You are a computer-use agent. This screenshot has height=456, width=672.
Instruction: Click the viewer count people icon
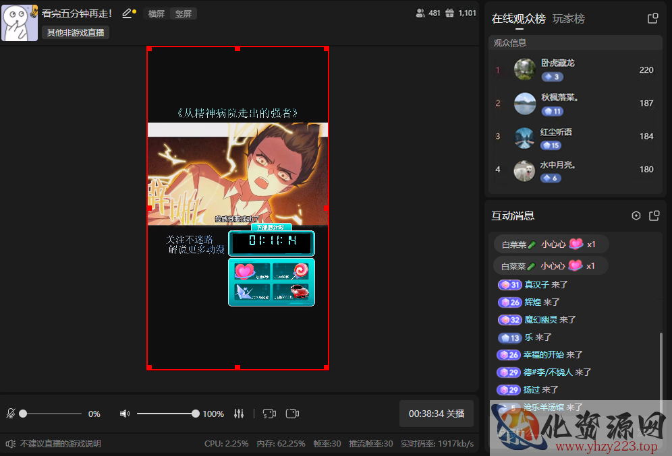(x=420, y=13)
